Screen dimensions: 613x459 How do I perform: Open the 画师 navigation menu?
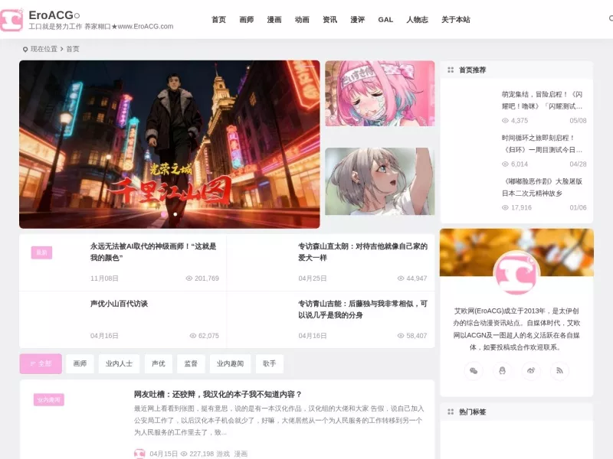coord(246,20)
